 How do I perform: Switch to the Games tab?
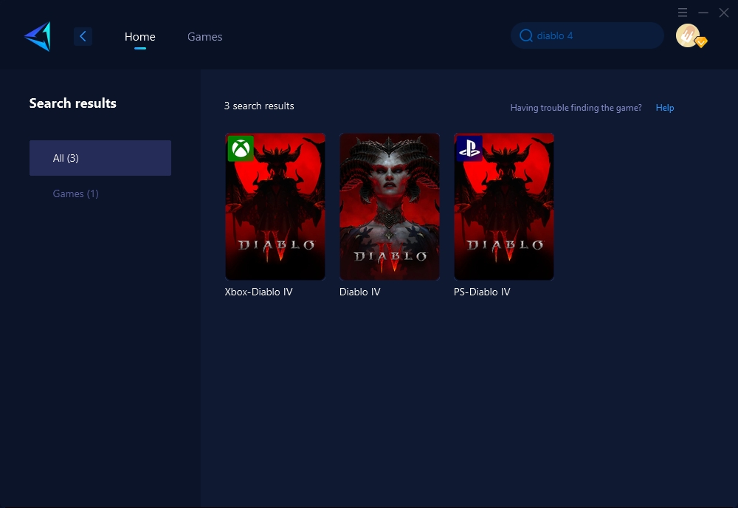204,36
